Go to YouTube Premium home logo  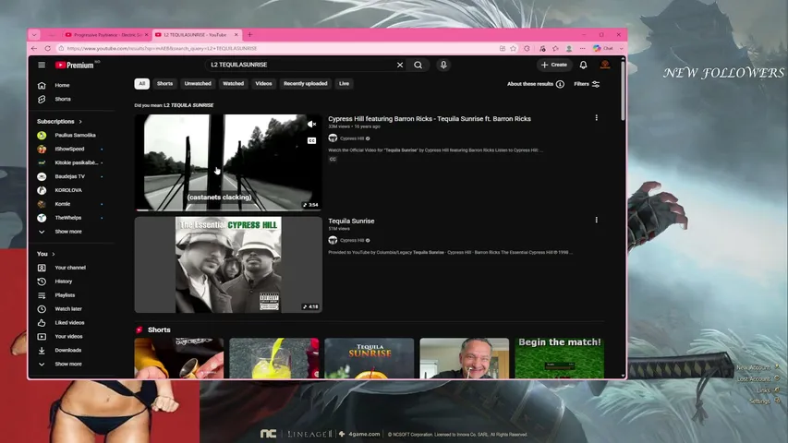(75, 66)
